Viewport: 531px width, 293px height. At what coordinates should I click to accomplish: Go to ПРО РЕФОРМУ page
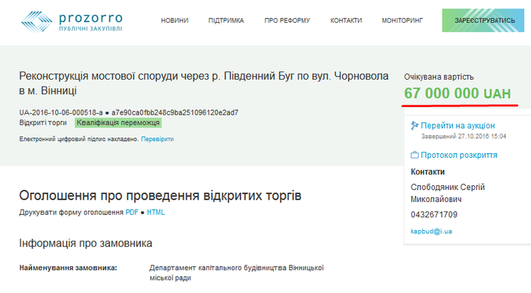pos(287,20)
